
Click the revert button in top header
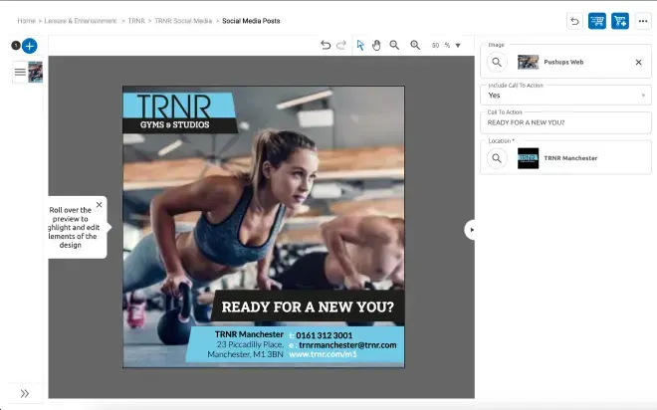click(574, 21)
